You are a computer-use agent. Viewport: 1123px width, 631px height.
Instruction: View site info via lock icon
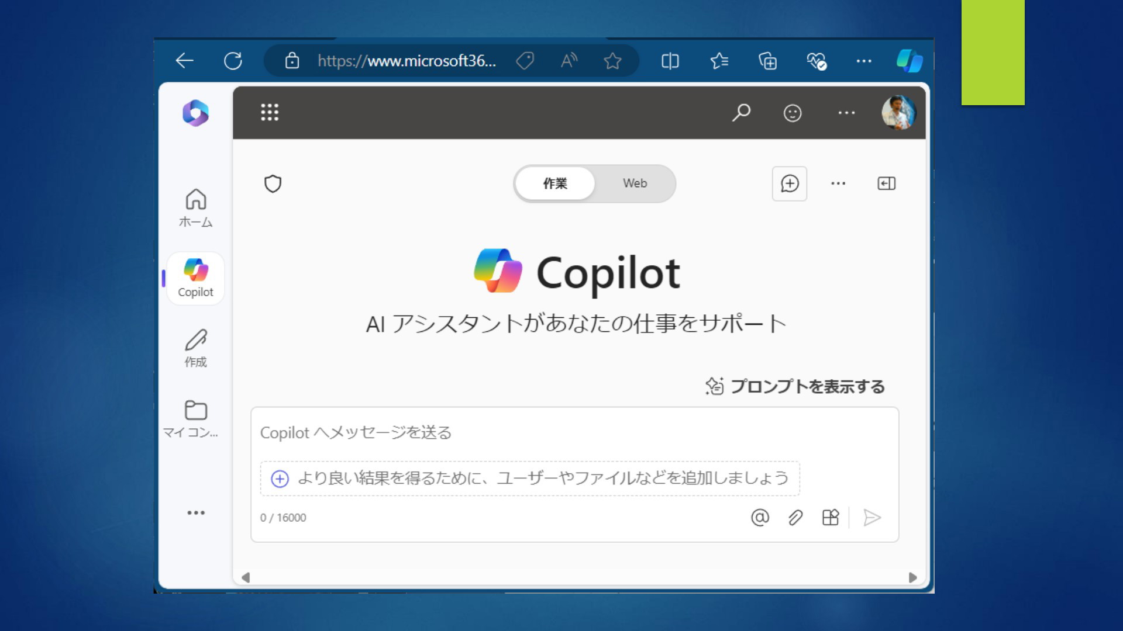point(292,61)
